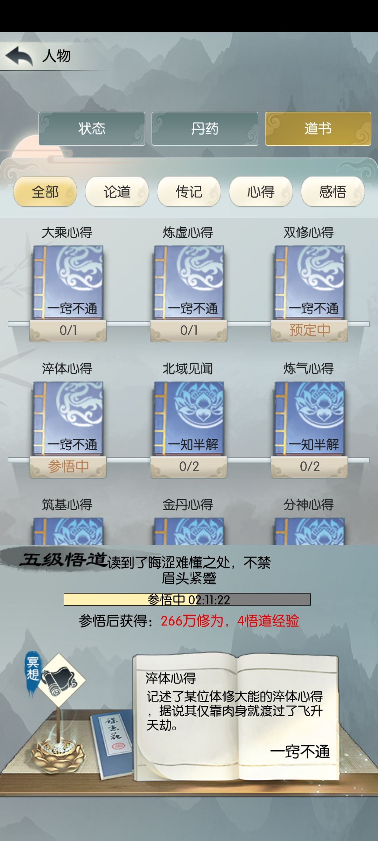Select the 道书 tab
The image size is (378, 841).
tap(318, 129)
